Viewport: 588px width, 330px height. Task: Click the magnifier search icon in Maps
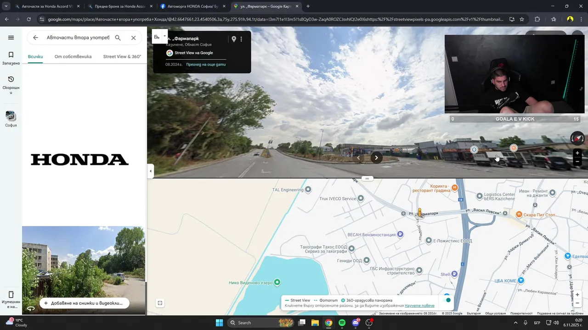tap(118, 38)
